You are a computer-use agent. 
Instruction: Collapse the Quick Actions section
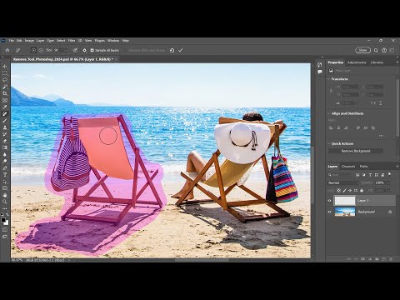tap(328, 144)
